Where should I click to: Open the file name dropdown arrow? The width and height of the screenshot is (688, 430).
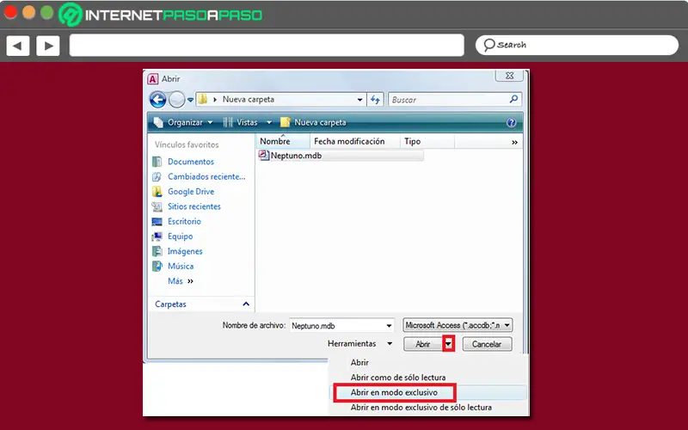pyautogui.click(x=389, y=326)
